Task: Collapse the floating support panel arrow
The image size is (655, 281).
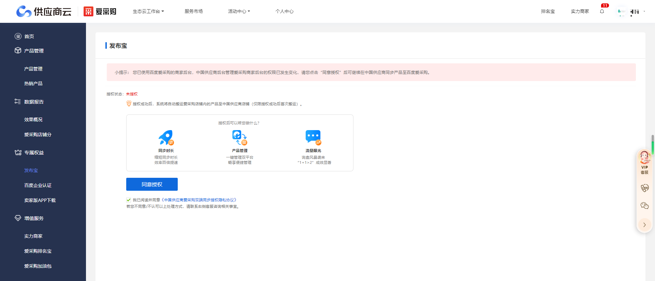Action: (x=644, y=225)
